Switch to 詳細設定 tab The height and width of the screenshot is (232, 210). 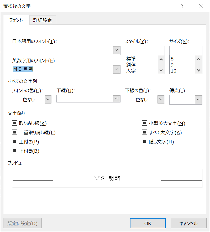point(43,20)
